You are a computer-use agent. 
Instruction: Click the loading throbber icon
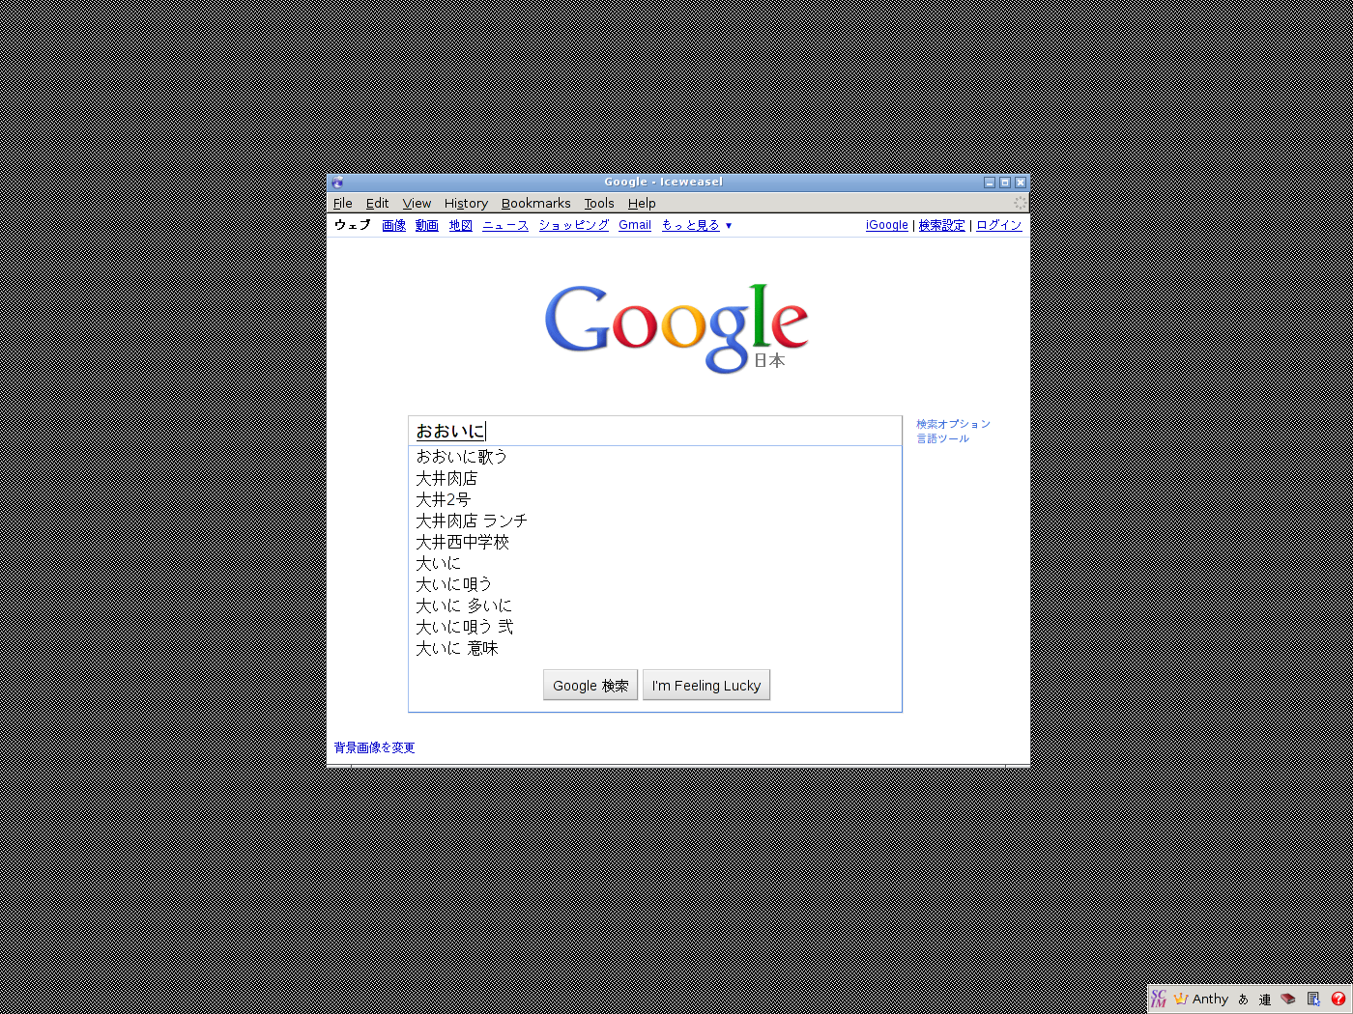1020,203
